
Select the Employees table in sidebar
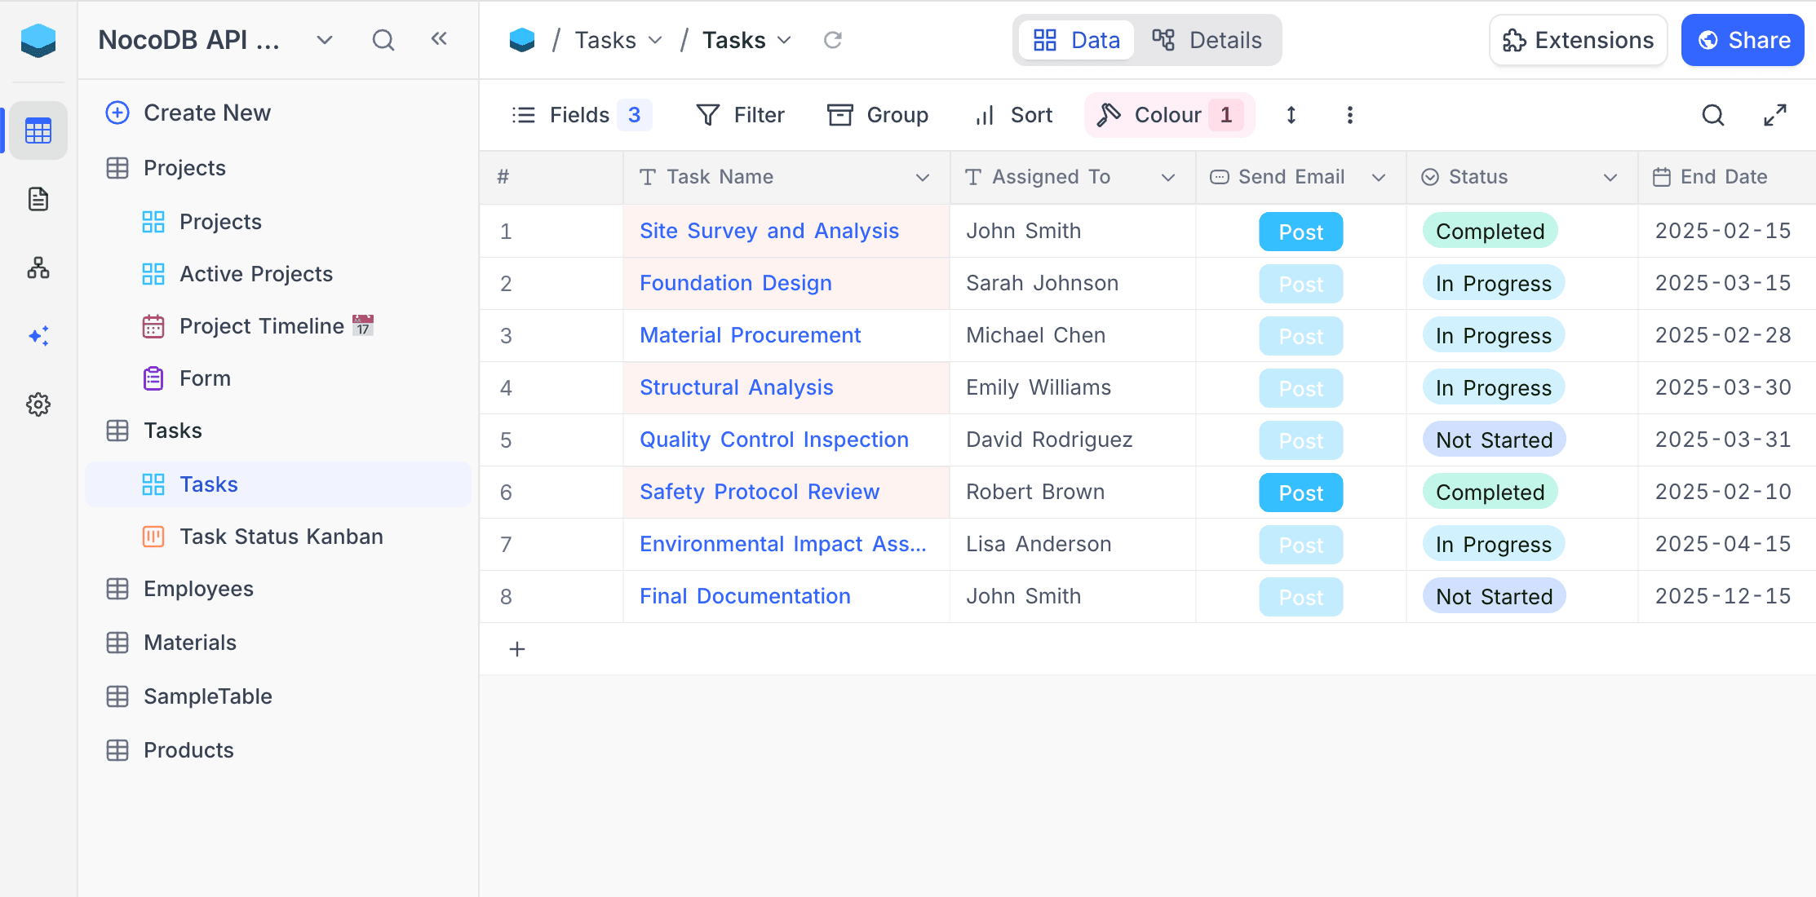[198, 589]
